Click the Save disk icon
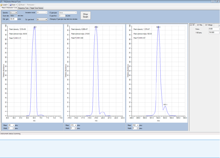Screen dimensions: 220x158 (x=11, y=5)
